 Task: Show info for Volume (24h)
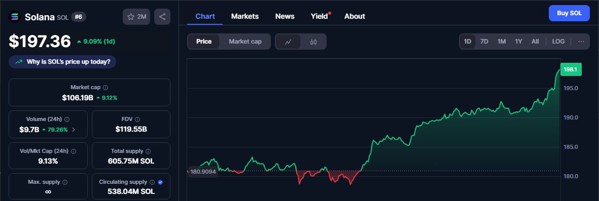click(67, 119)
